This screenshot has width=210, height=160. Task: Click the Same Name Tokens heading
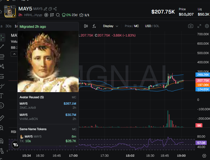[33, 129]
